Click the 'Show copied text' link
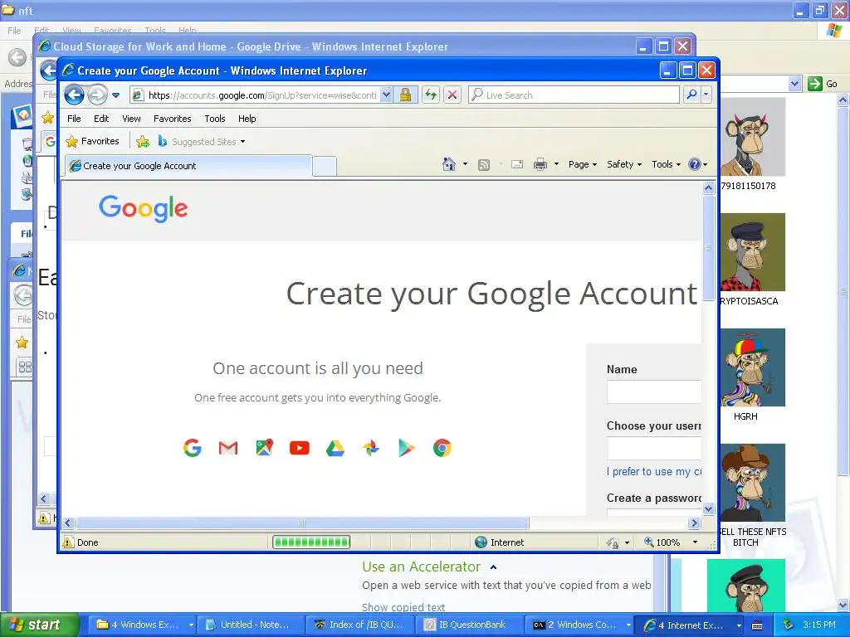This screenshot has height=637, width=850. click(x=403, y=607)
